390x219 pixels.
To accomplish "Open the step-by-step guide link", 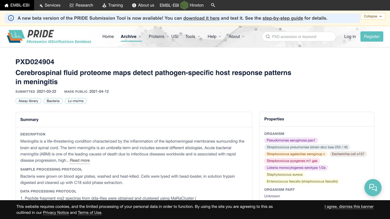I will click(283, 18).
